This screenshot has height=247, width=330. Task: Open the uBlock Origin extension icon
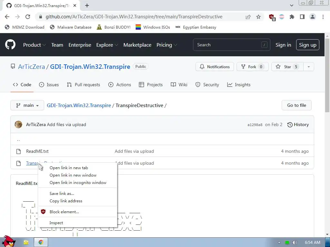point(272,17)
